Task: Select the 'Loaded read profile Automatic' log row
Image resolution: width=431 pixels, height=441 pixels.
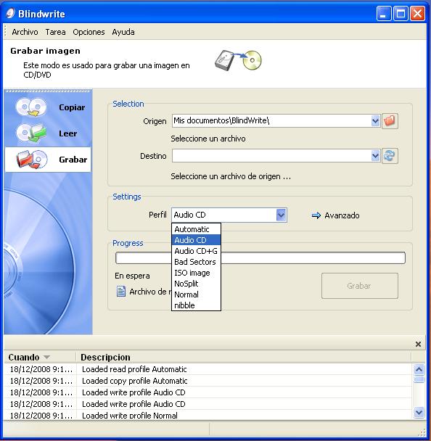Action: (208, 369)
